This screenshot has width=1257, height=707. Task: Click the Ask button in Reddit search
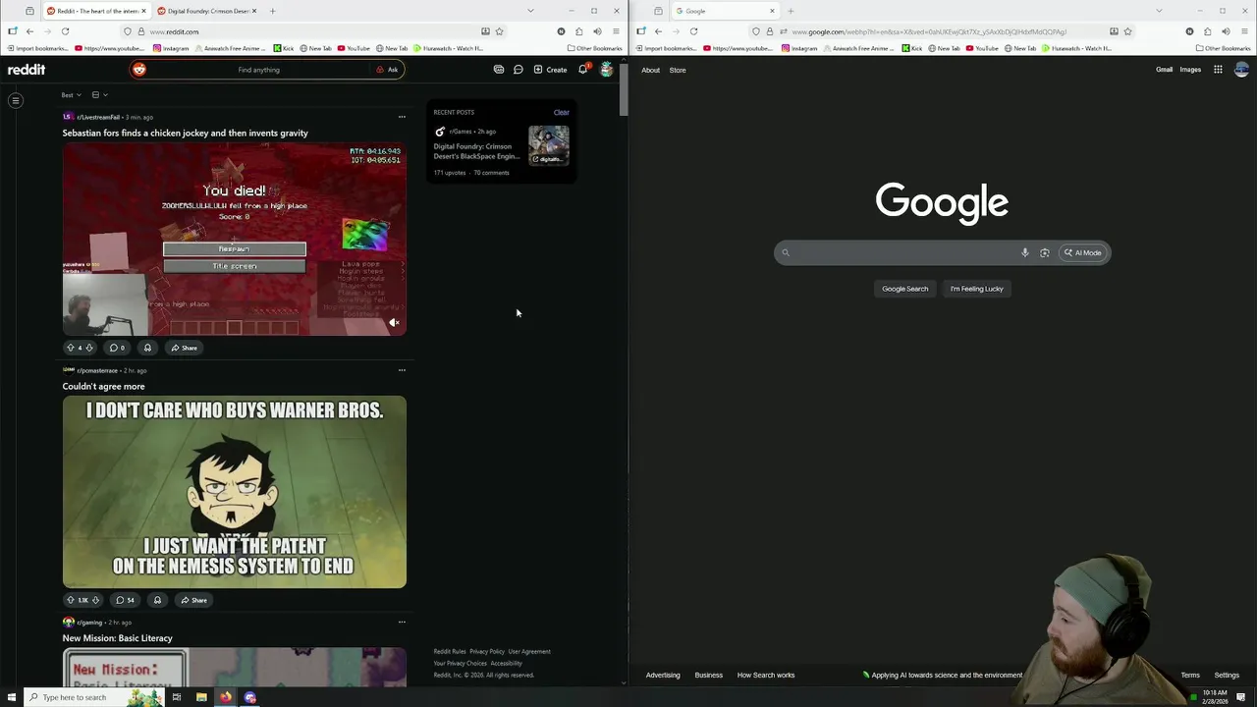[388, 70]
